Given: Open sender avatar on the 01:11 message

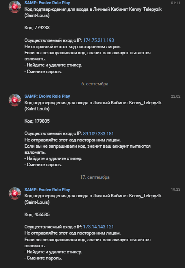Looking at the screenshot, I should click(15, 7).
